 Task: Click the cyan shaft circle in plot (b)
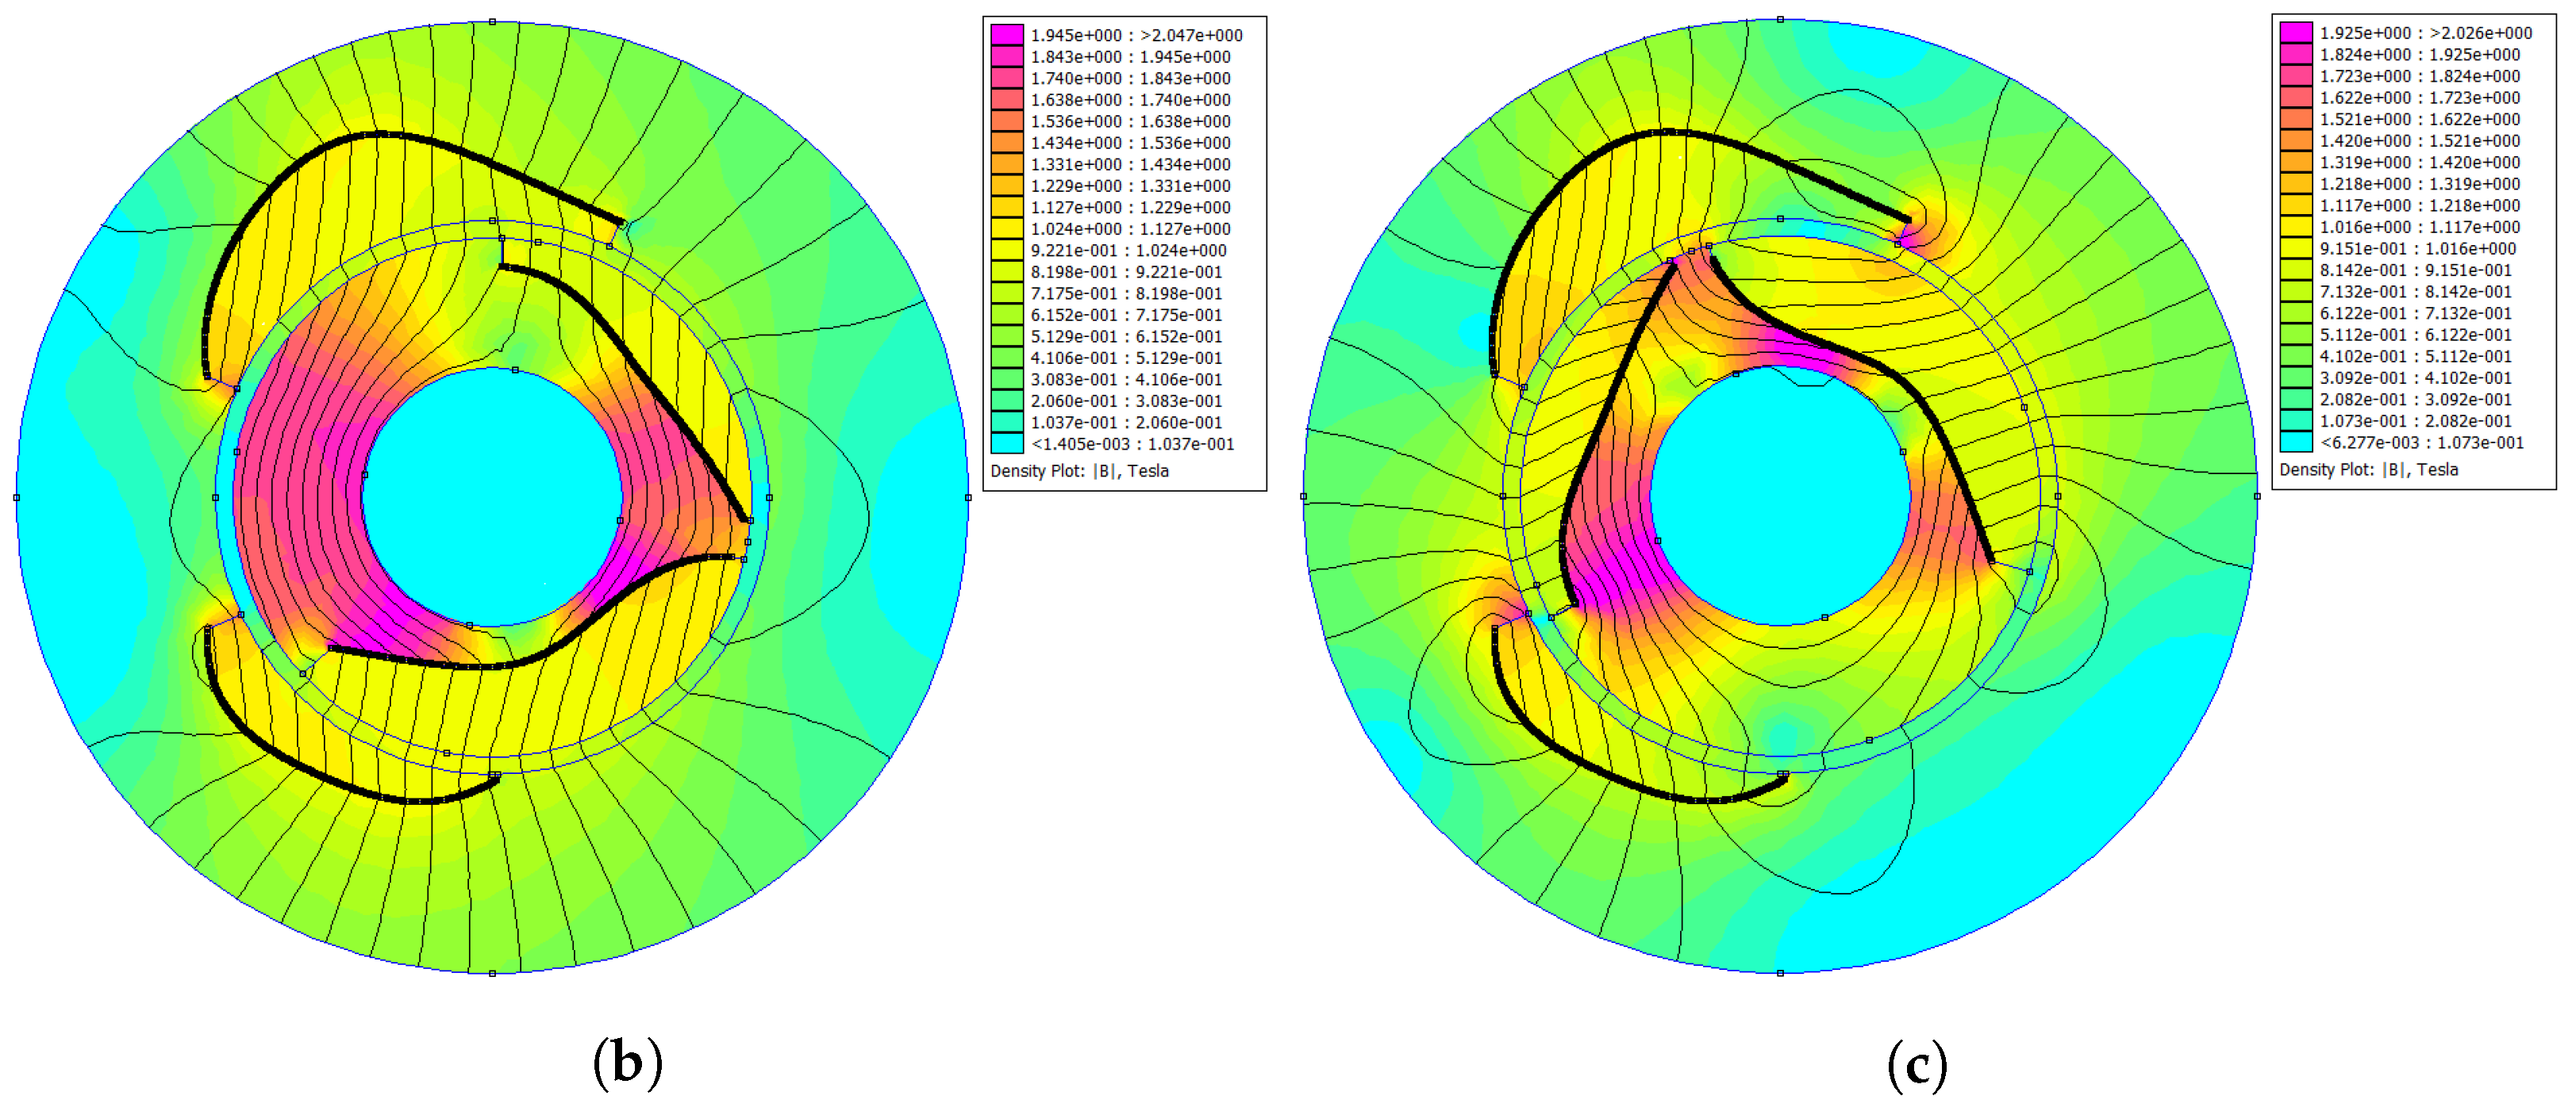[492, 497]
